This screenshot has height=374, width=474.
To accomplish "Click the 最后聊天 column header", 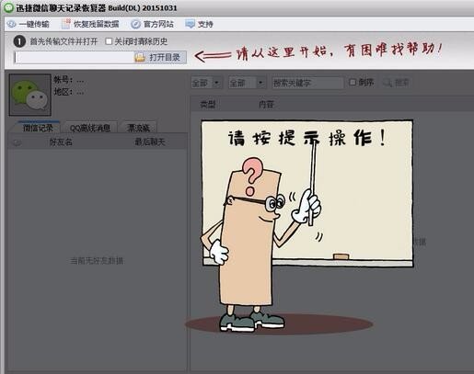I will [x=150, y=142].
